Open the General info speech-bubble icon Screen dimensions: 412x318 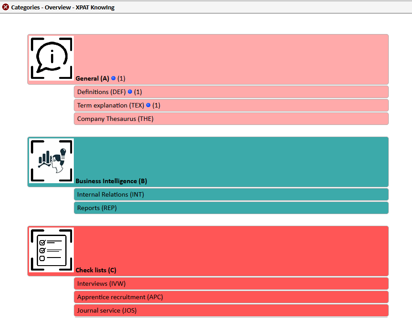pos(51,58)
